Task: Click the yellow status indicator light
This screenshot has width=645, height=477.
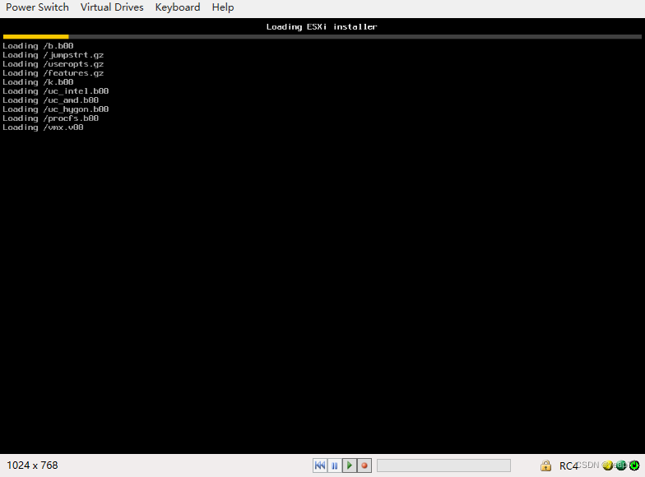Action: point(607,465)
